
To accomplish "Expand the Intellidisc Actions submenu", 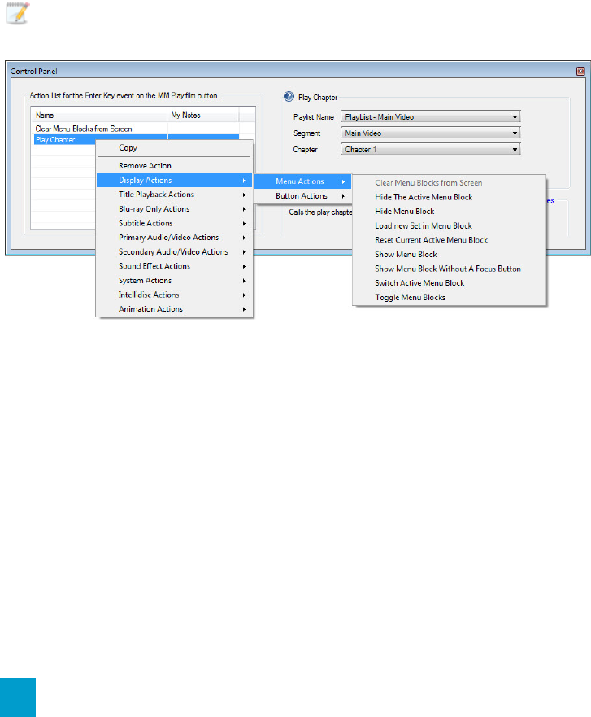I will click(x=174, y=295).
